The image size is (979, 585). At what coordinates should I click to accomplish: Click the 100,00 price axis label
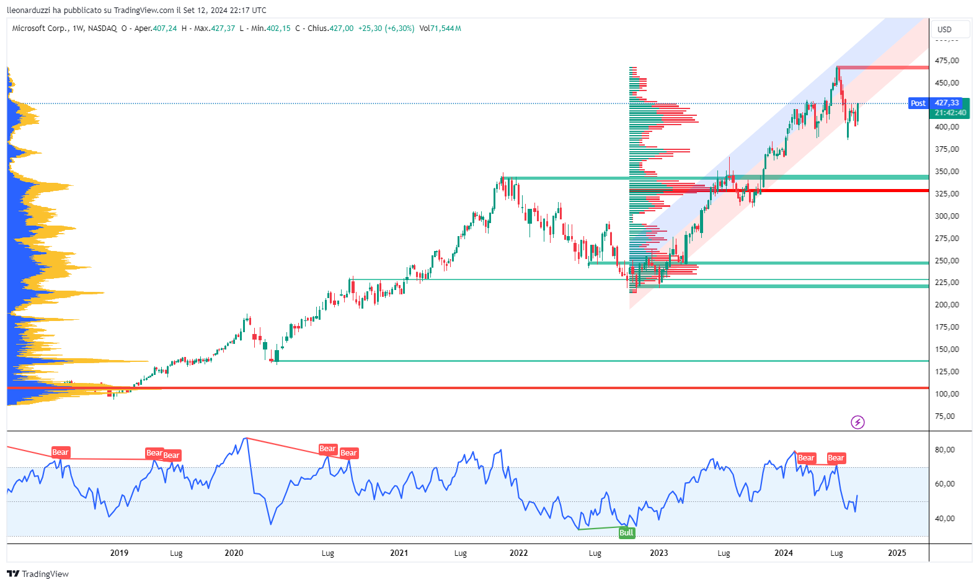click(947, 394)
